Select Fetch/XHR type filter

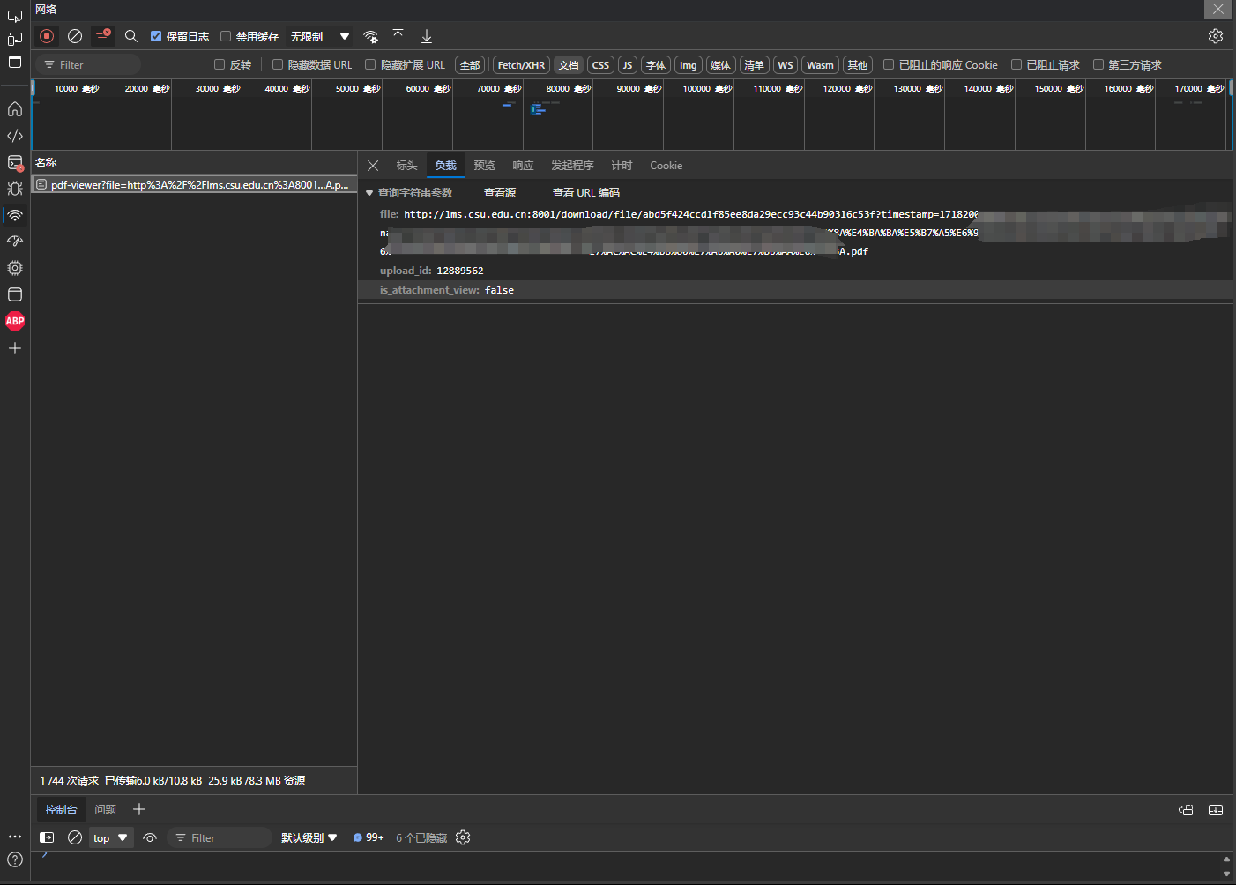pos(521,65)
